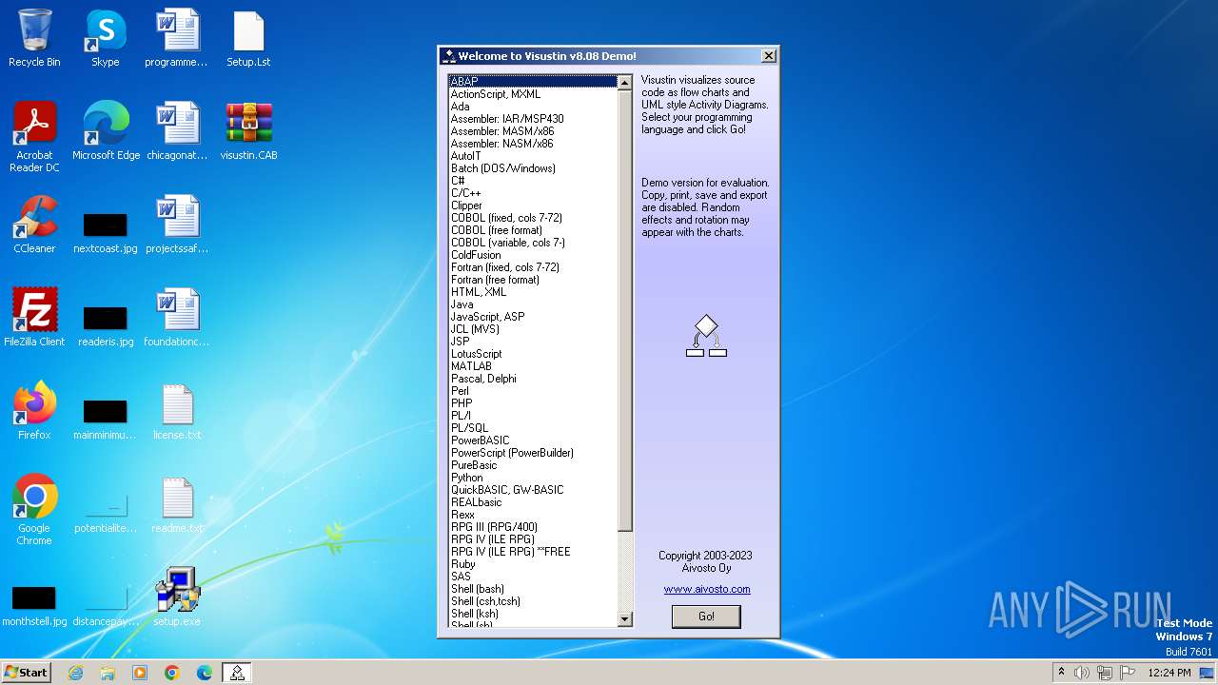The height and width of the screenshot is (685, 1218).
Task: Open Acrobat Reader DC shortcut
Action: coord(34,136)
